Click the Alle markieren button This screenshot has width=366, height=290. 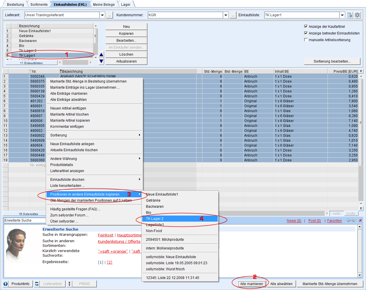(252, 284)
